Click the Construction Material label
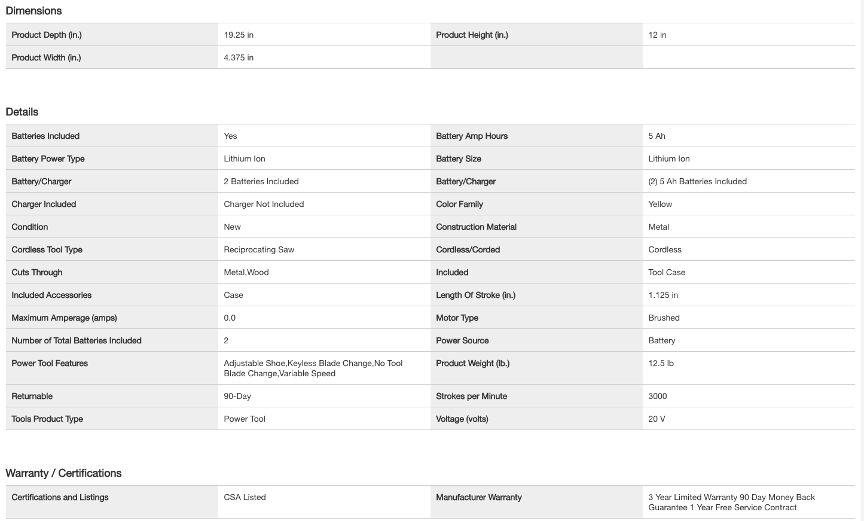 [476, 227]
